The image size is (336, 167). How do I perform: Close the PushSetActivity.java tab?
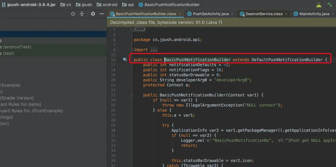233,14
